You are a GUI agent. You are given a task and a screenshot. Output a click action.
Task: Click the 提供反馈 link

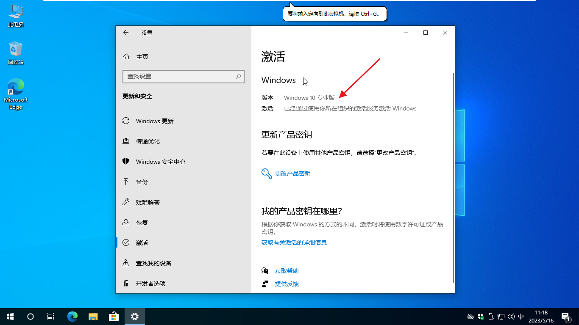[x=287, y=284]
